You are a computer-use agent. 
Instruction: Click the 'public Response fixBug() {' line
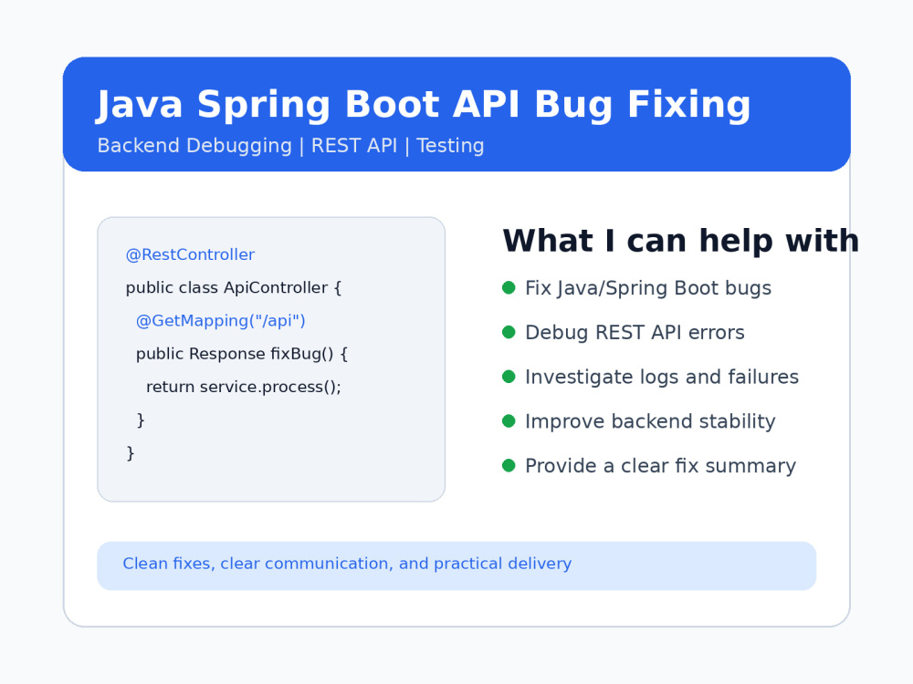[x=242, y=354]
